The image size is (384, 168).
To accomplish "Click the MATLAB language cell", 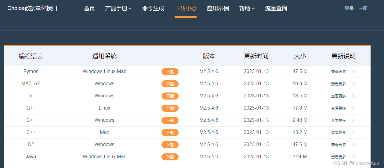I will (31, 84).
